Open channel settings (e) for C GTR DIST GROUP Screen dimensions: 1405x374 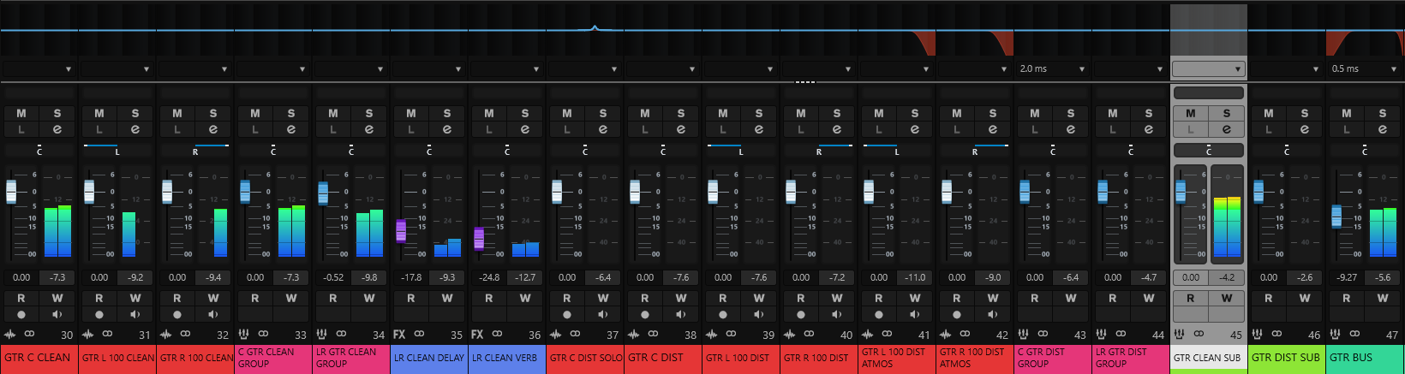(x=1071, y=129)
